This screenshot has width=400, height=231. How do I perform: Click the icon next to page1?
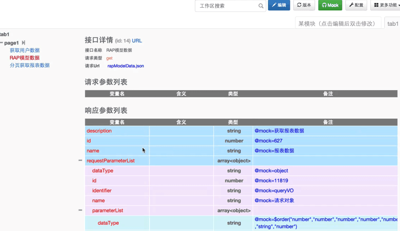tap(23, 43)
